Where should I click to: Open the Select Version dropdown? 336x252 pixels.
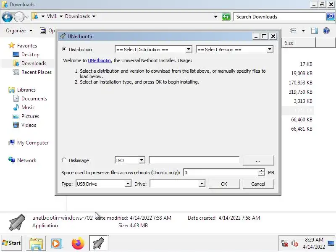click(235, 50)
